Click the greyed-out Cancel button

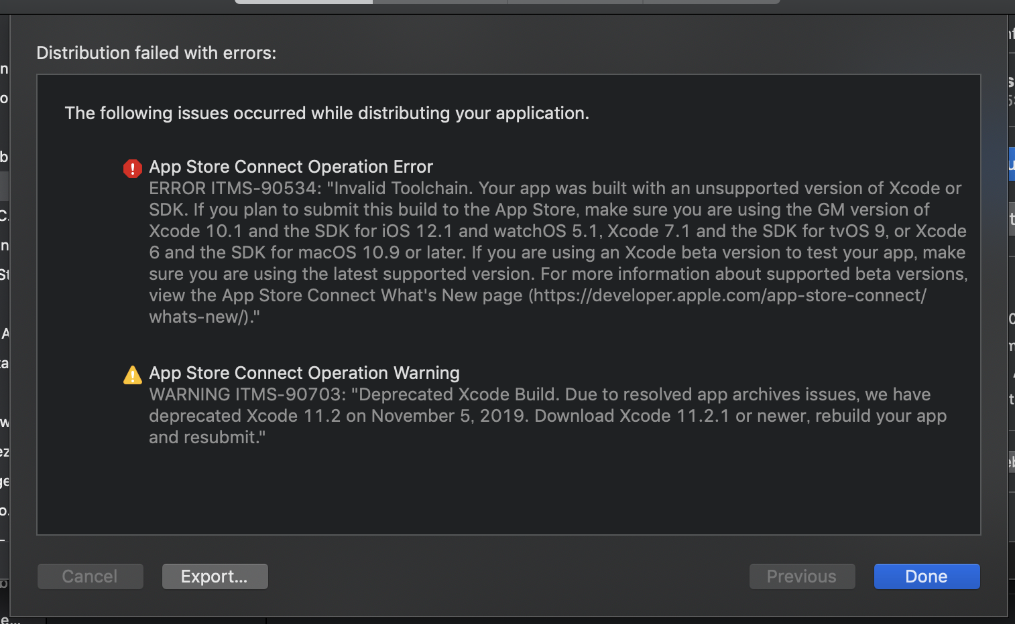[90, 576]
